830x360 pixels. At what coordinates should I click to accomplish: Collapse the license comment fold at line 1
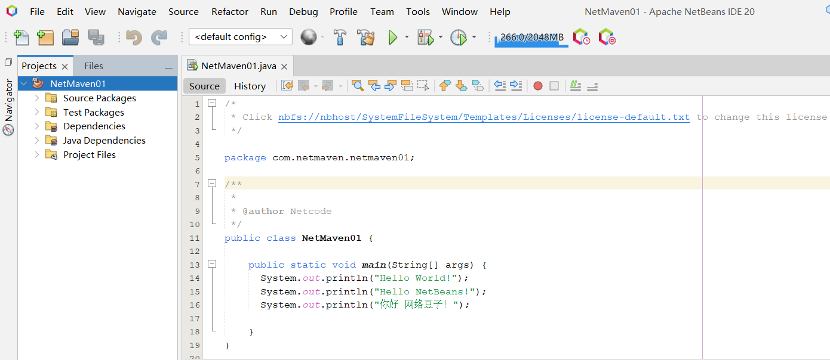click(x=211, y=103)
